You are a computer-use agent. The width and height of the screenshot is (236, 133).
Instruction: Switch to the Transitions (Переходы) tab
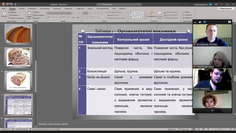tap(57, 9)
